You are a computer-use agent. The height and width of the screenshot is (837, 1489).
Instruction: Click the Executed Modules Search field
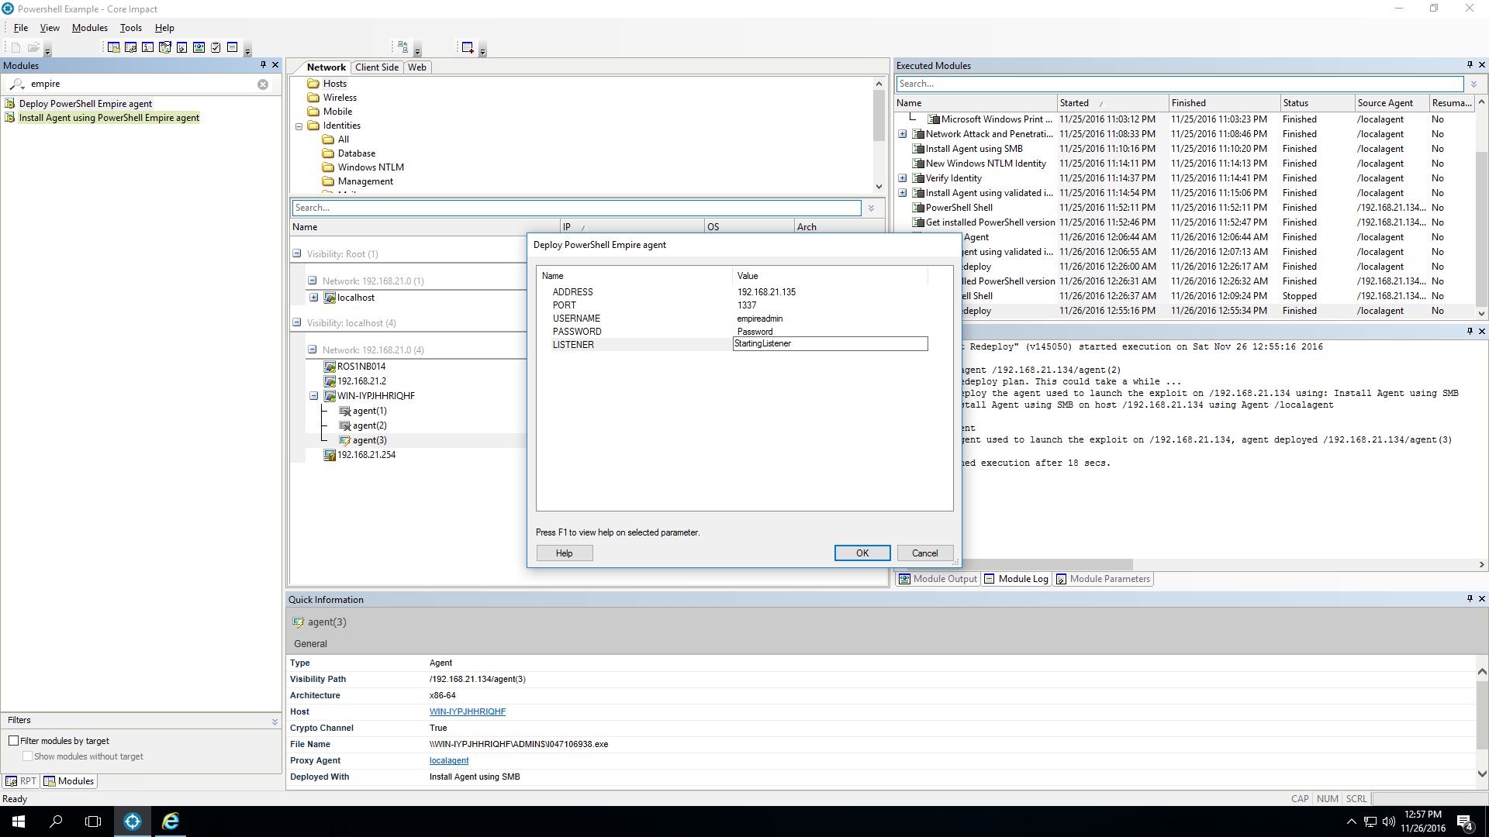pos(1180,84)
